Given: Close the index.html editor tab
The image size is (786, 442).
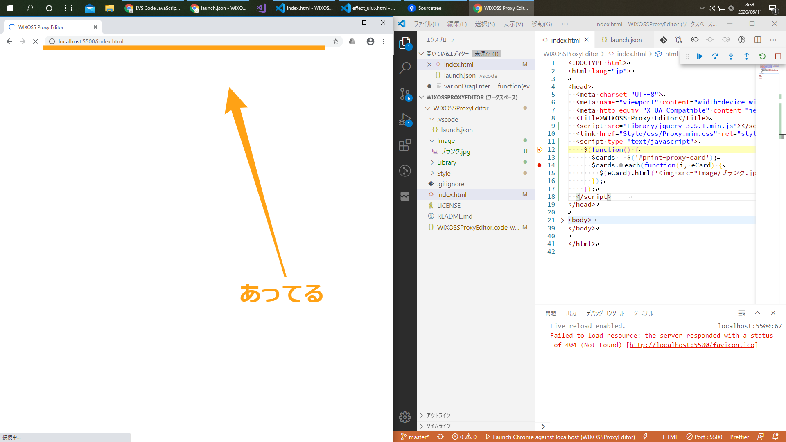Looking at the screenshot, I should coord(587,40).
